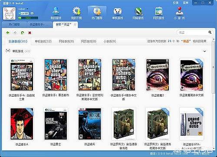Click the orange "侠盗" keyword in result summary

(186, 41)
